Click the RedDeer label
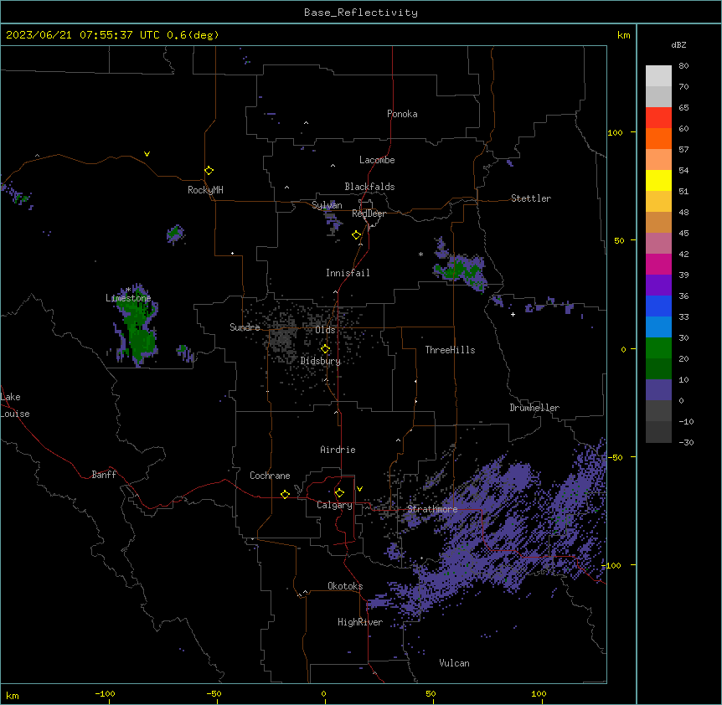The image size is (722, 705). coord(369,214)
